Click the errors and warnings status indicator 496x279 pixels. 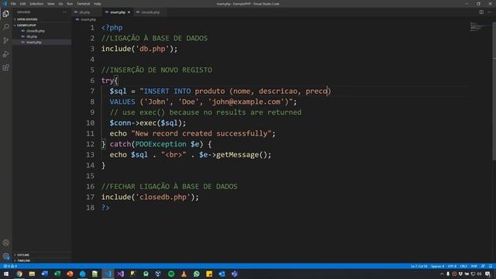(x=10, y=266)
